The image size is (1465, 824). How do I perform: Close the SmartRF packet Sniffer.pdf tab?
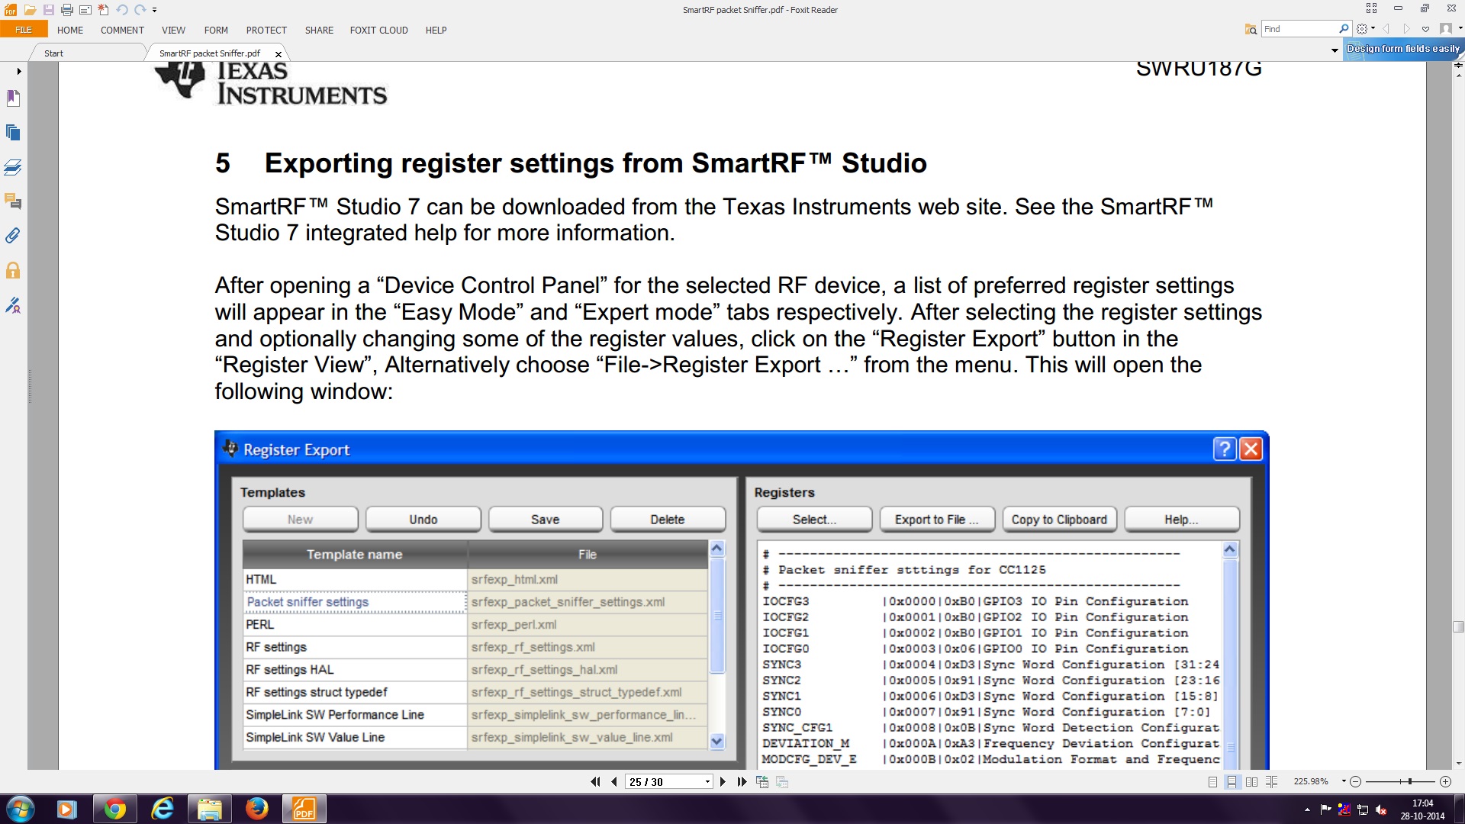tap(279, 54)
